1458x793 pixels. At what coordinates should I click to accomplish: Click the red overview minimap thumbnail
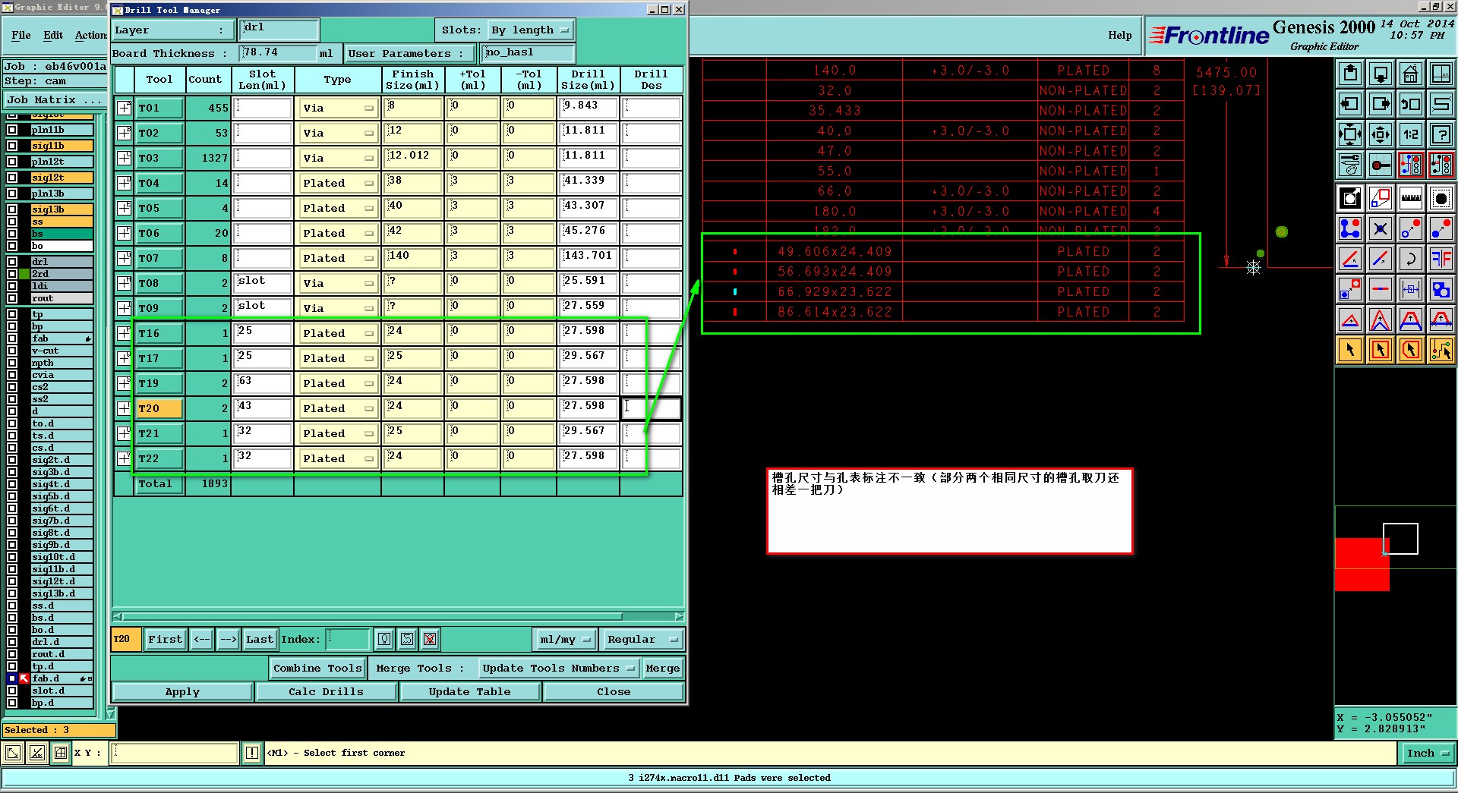[1362, 565]
